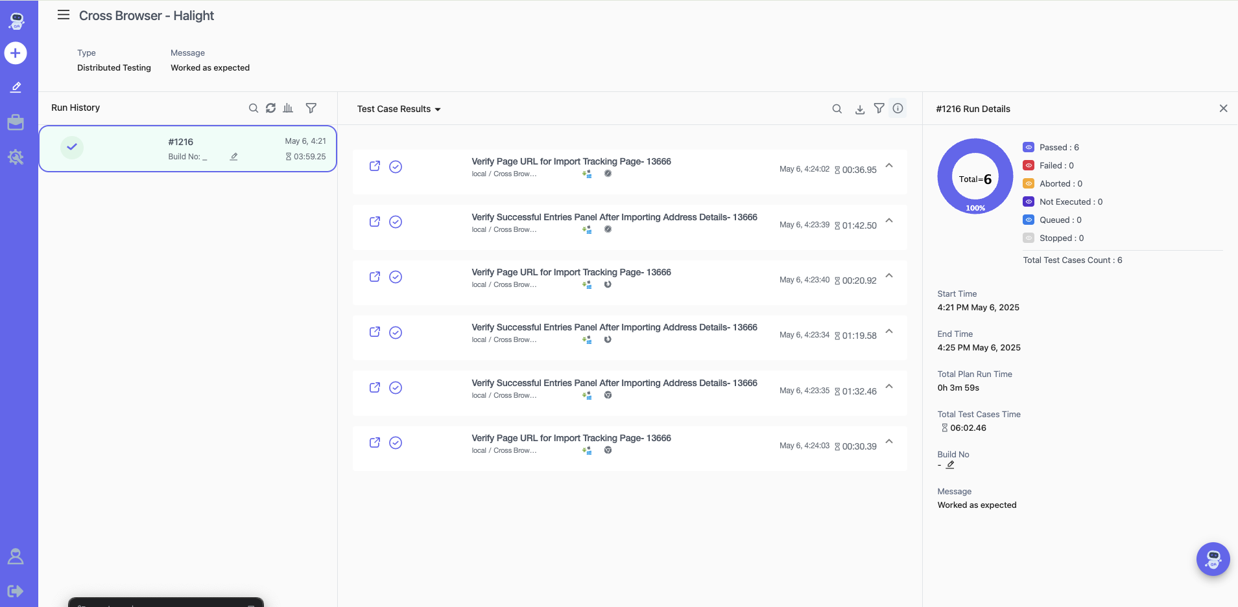Open Run History bar chart view
The width and height of the screenshot is (1238, 607).
coord(288,108)
